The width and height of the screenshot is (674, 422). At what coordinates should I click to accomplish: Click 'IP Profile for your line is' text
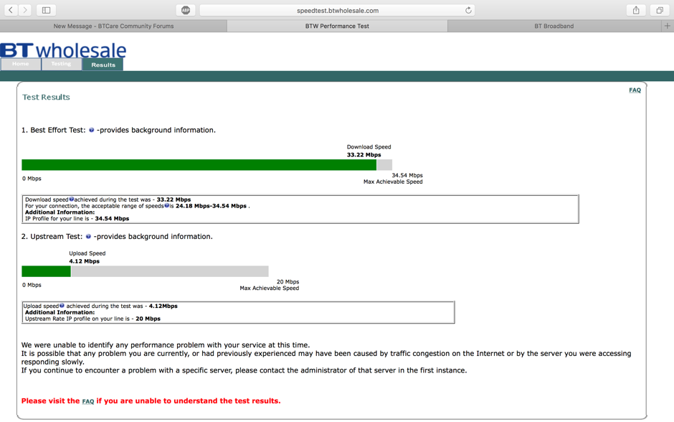tap(57, 218)
